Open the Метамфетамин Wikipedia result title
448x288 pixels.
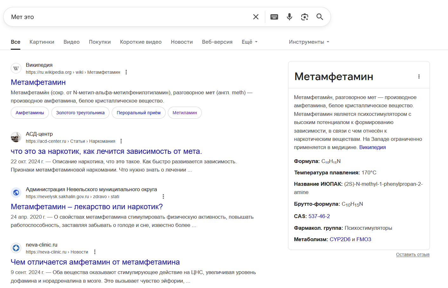click(x=38, y=82)
